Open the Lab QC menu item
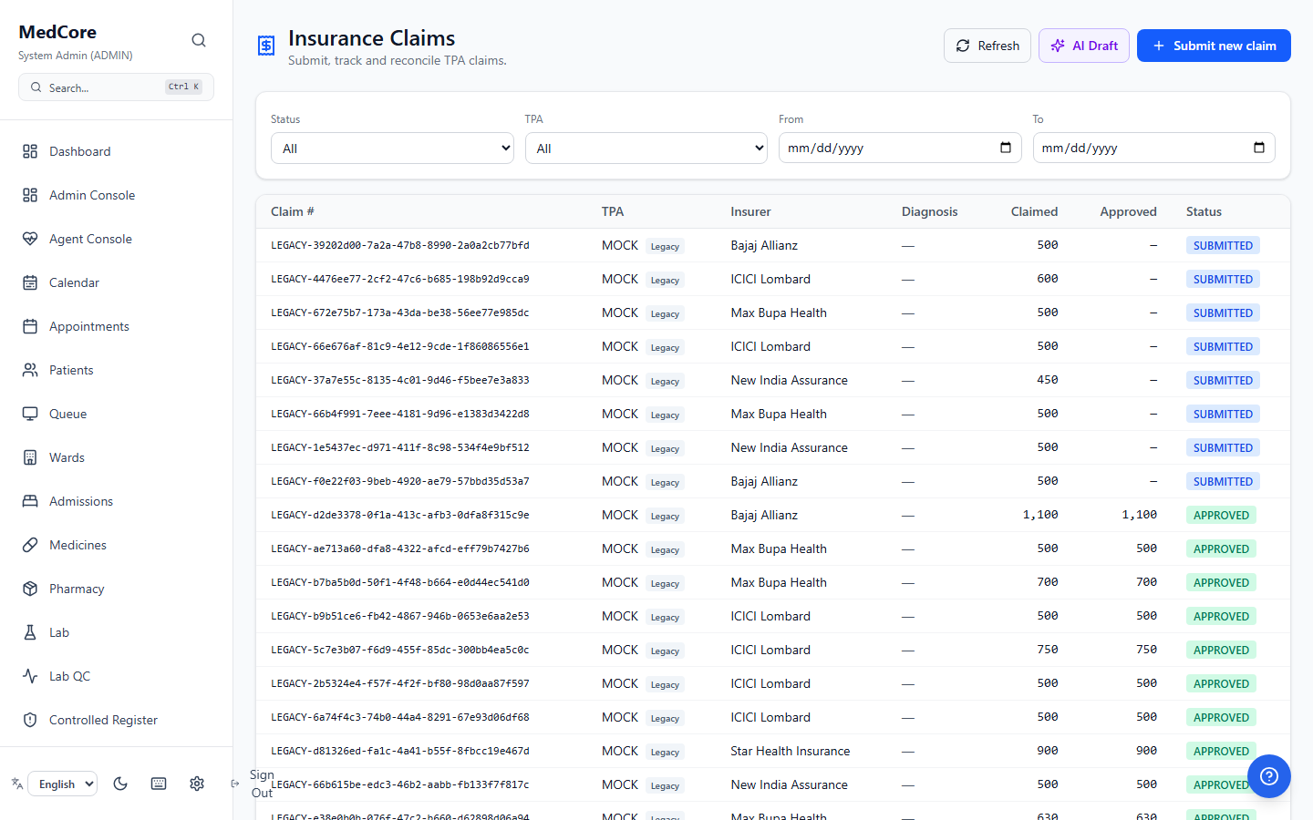Viewport: 1313px width, 820px height. coord(116,676)
